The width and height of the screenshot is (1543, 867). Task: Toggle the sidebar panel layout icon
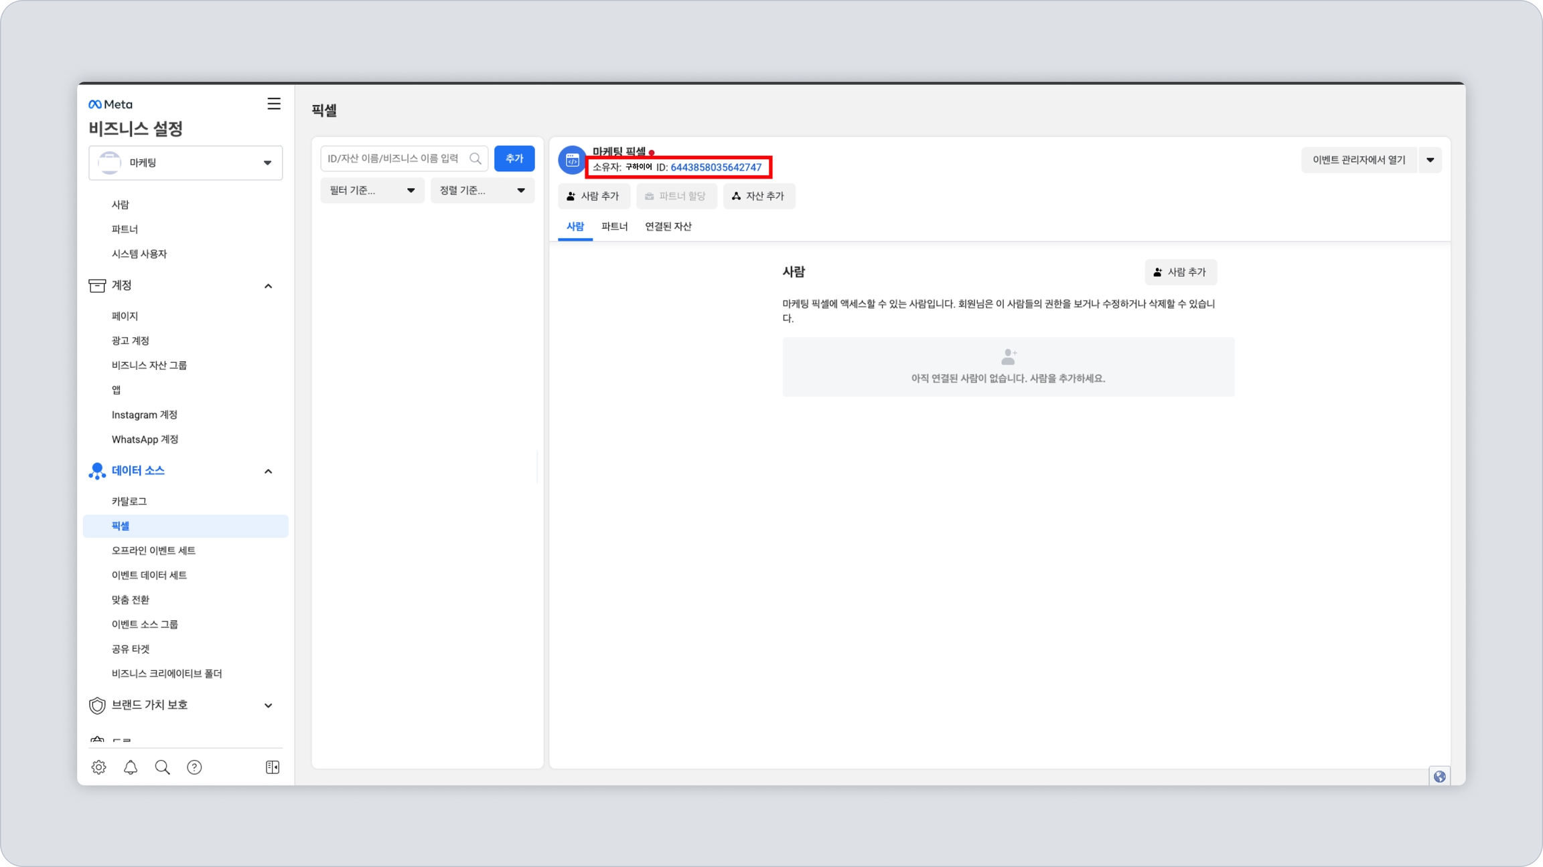coord(273,767)
